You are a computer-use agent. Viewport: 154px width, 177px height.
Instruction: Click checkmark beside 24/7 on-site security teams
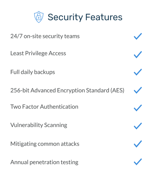[138, 36]
